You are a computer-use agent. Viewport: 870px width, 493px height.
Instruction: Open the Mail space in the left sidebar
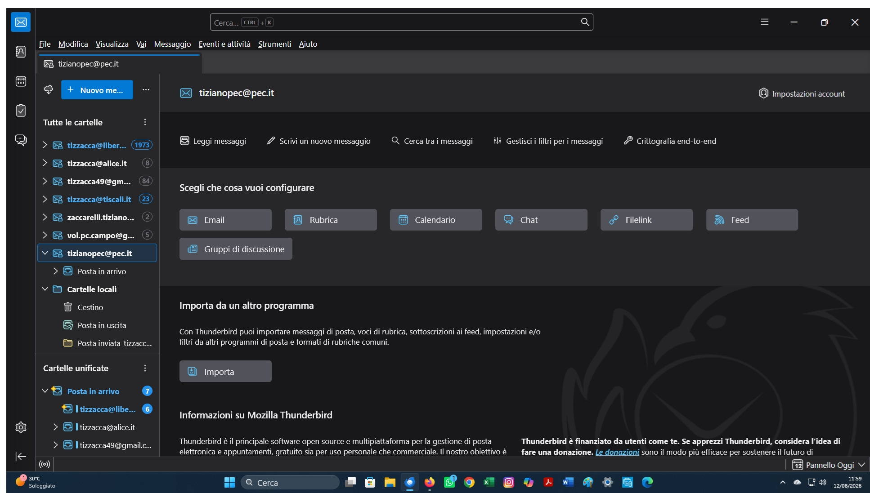point(21,22)
